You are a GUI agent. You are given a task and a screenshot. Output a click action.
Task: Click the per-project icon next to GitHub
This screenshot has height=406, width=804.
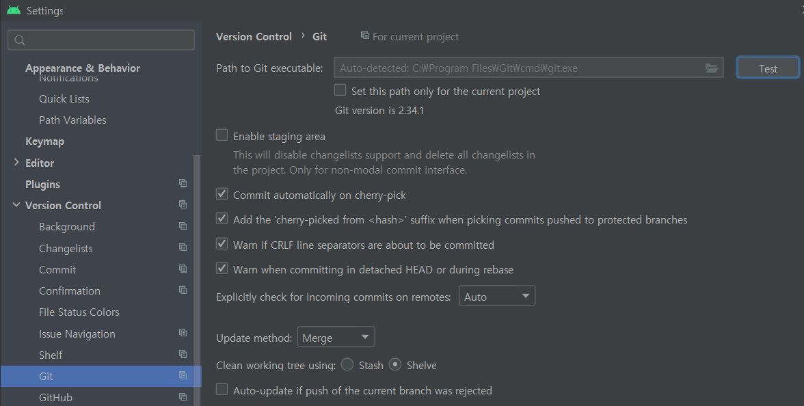(x=183, y=396)
